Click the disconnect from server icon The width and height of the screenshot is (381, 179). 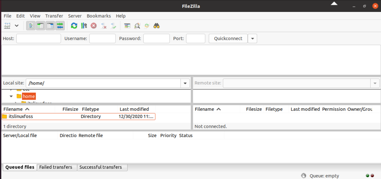pos(103,26)
